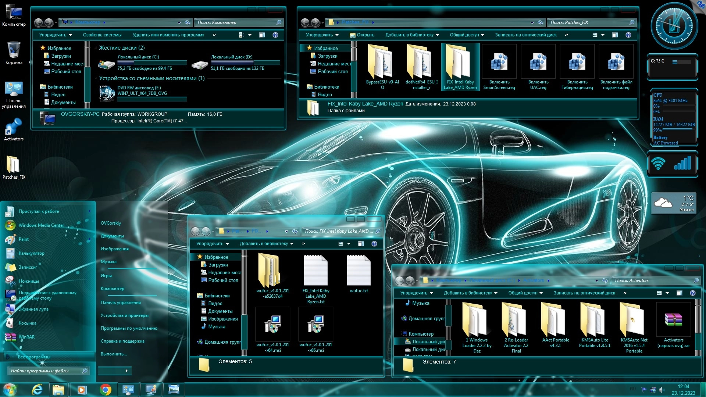
Task: Toggle preview pane in Activators window
Action: (680, 293)
